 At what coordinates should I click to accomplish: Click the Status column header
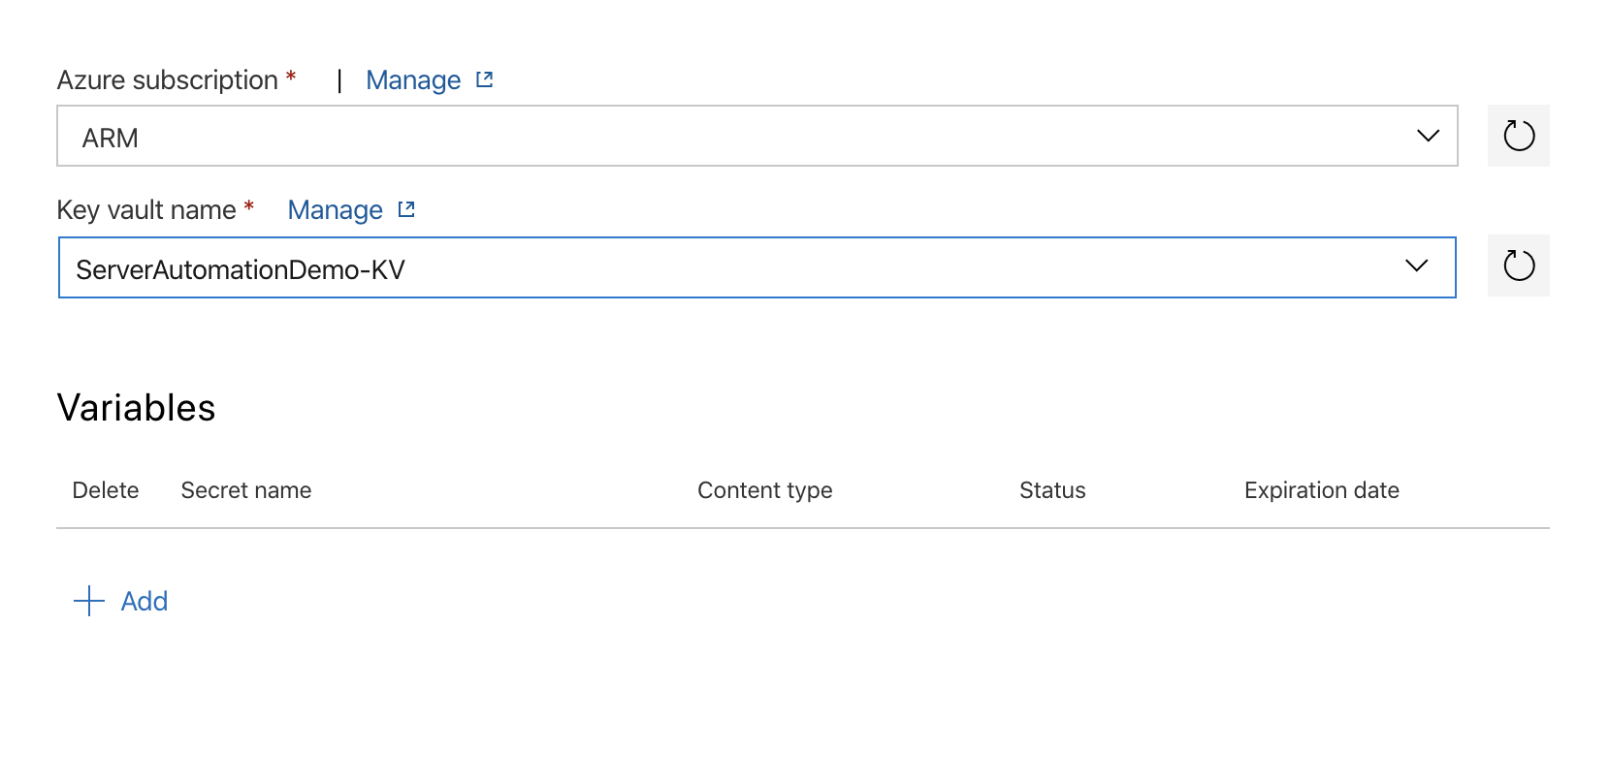click(1052, 490)
